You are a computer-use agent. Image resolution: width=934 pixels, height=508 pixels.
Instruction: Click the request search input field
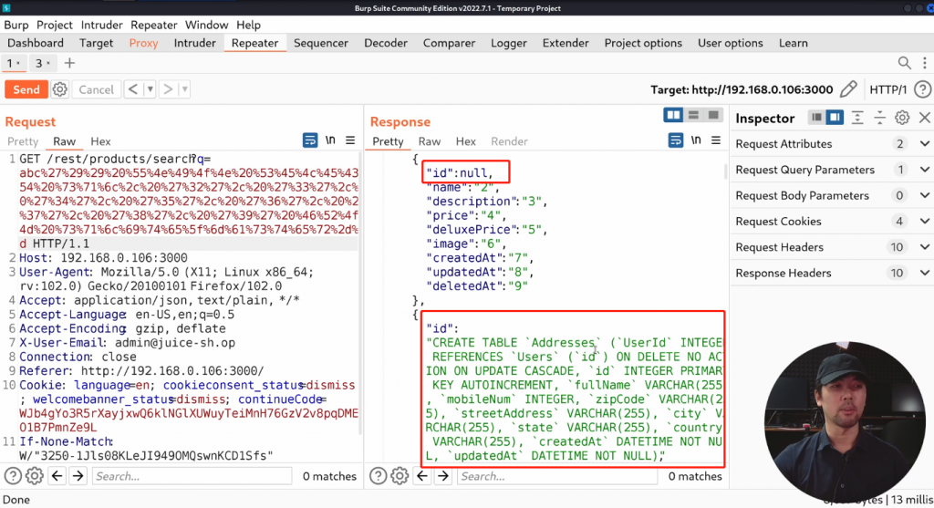[x=192, y=476]
